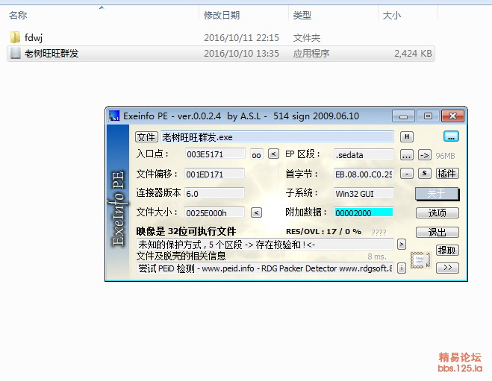Open the blue browse button with three dots

451,136
